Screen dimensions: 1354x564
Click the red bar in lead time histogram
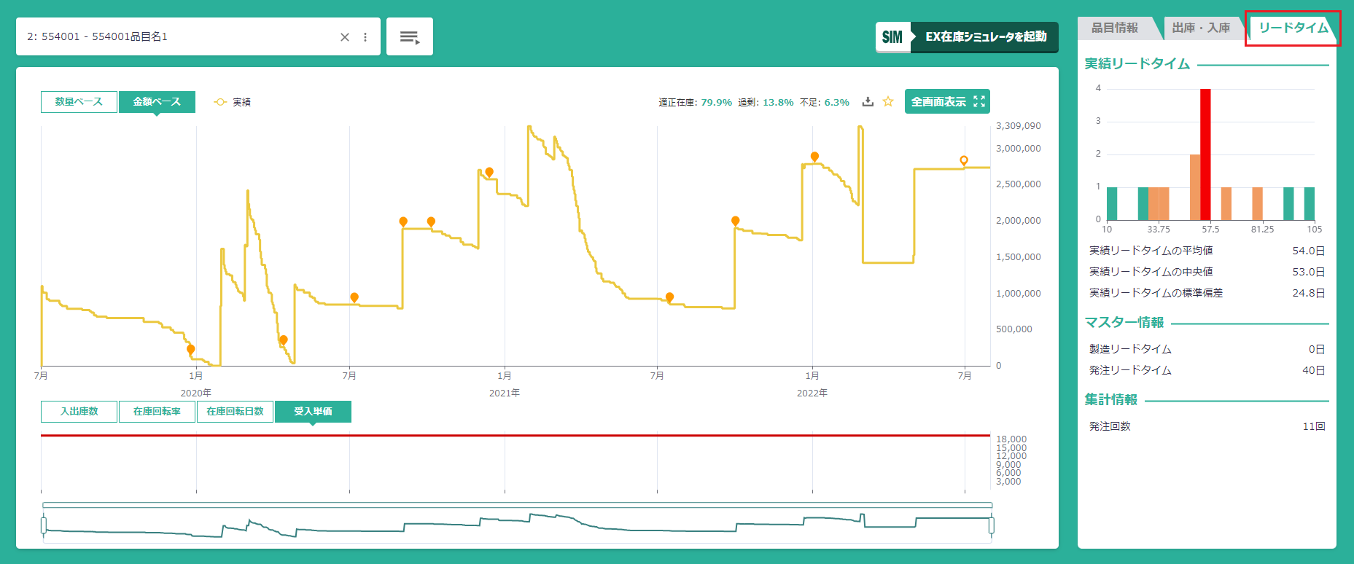tap(1205, 154)
